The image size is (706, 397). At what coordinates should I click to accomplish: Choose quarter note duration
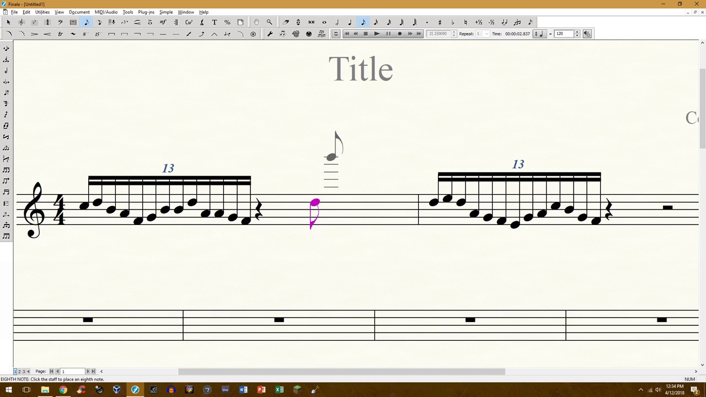(350, 22)
